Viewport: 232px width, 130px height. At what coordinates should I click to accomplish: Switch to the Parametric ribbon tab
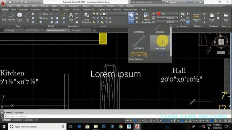point(36,10)
